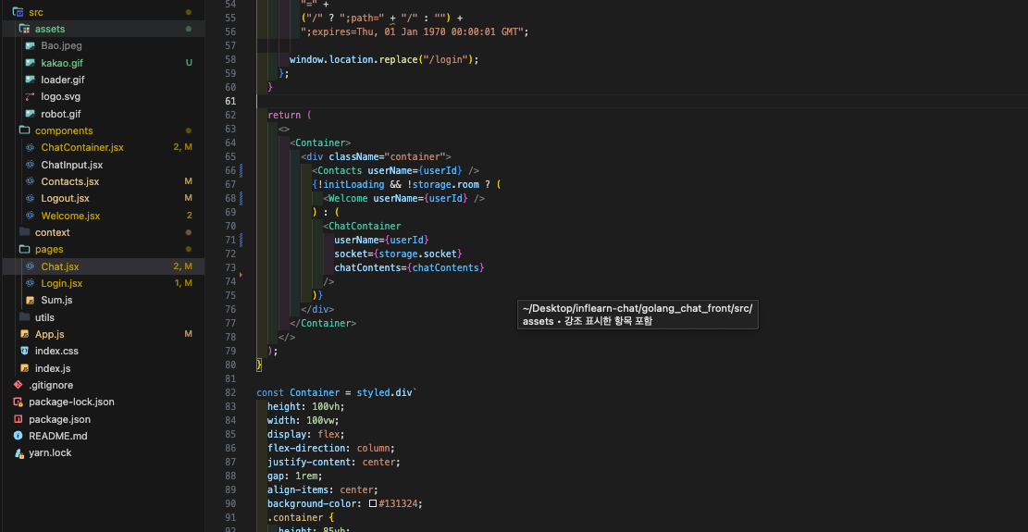Click the 'U' status badge on kakao.gif
The image size is (1028, 532).
pyautogui.click(x=189, y=63)
